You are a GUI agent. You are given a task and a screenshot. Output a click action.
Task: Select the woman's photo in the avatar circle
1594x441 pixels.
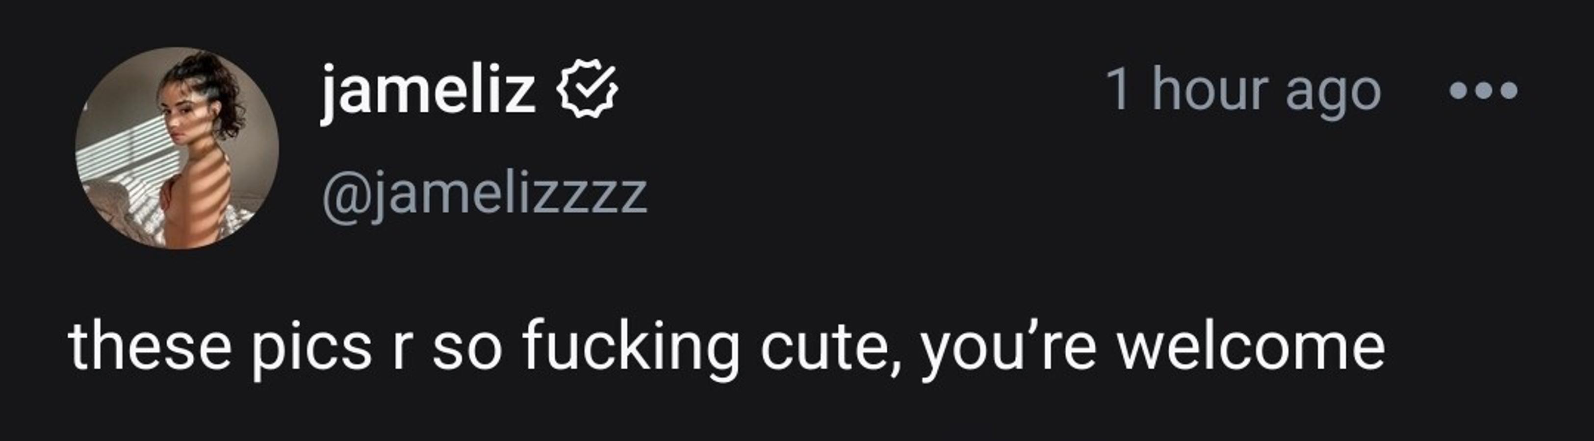tap(177, 148)
